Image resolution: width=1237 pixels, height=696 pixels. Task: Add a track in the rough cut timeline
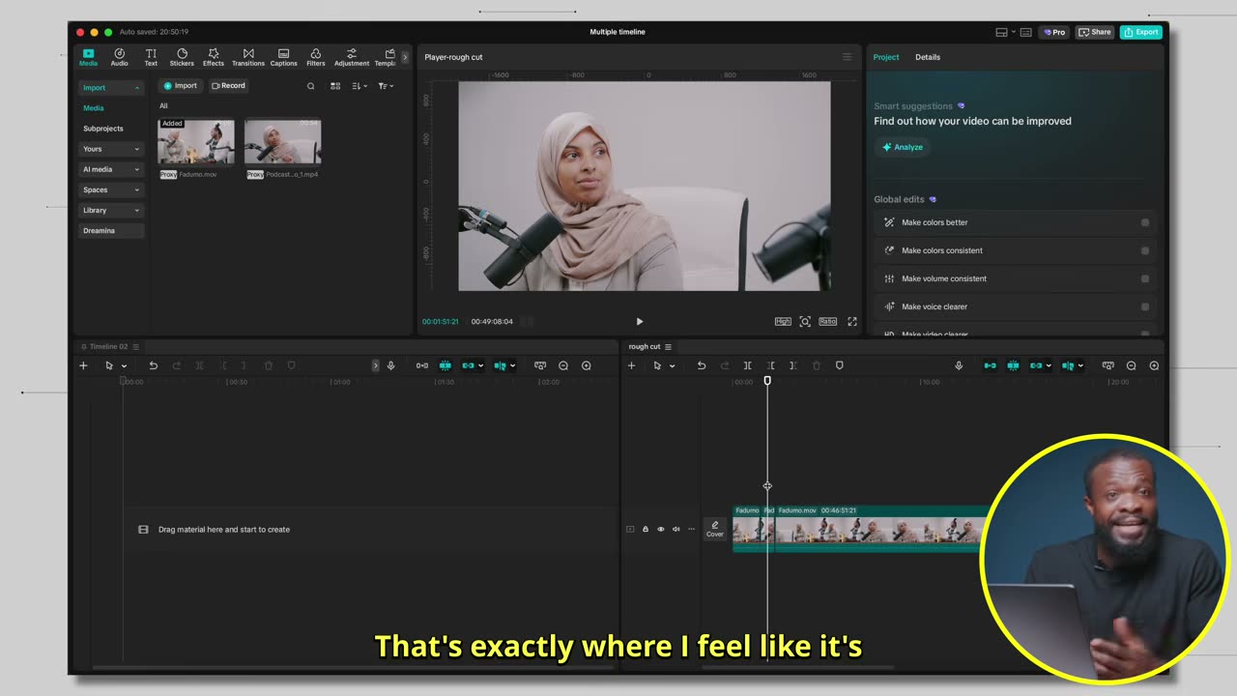tap(631, 365)
